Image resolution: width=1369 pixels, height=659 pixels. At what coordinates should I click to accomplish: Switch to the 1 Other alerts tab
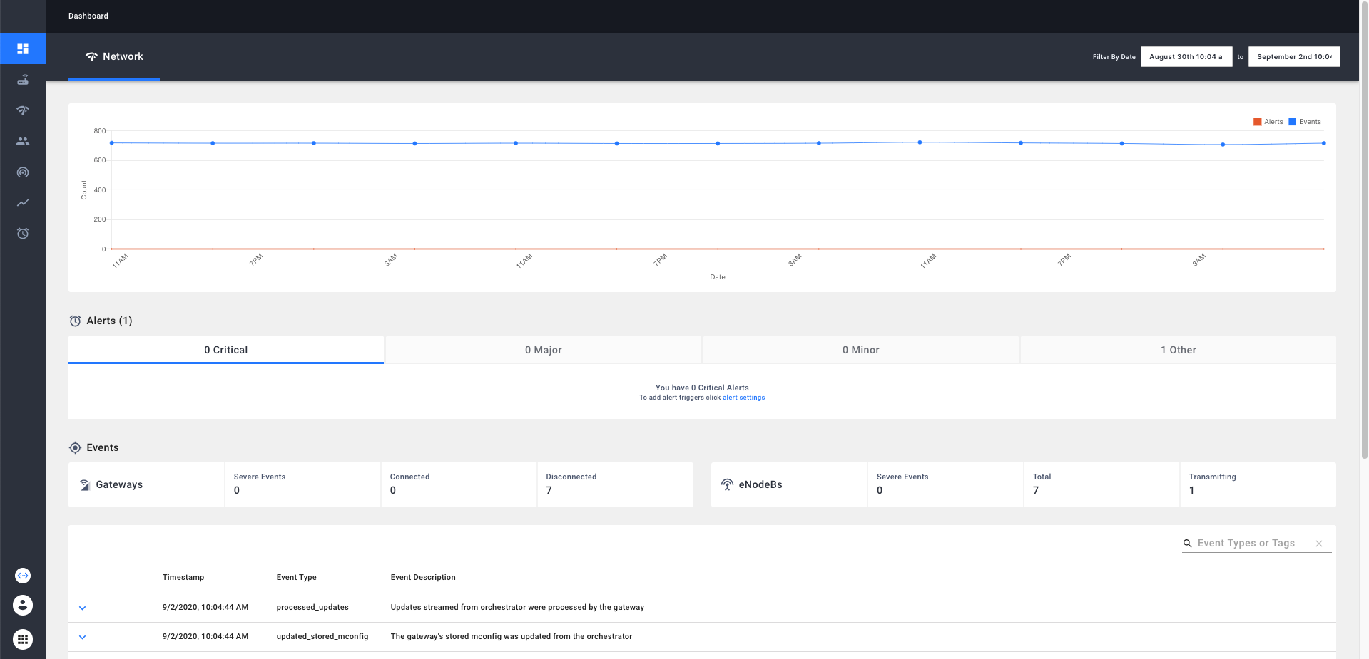click(1178, 350)
